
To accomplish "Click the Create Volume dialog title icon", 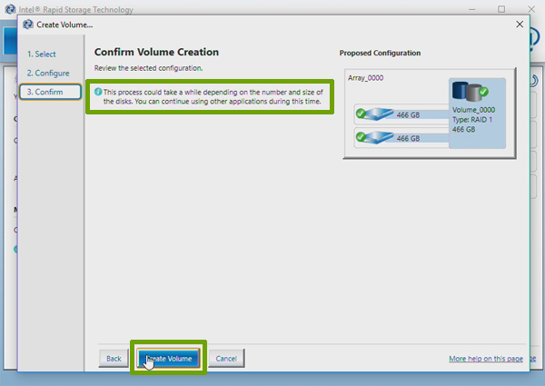I will coord(28,25).
